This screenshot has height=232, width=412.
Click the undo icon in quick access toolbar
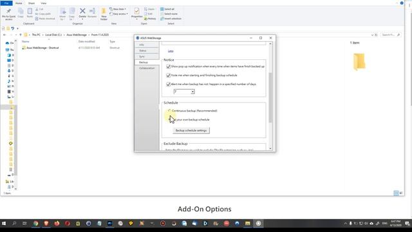coord(13,28)
